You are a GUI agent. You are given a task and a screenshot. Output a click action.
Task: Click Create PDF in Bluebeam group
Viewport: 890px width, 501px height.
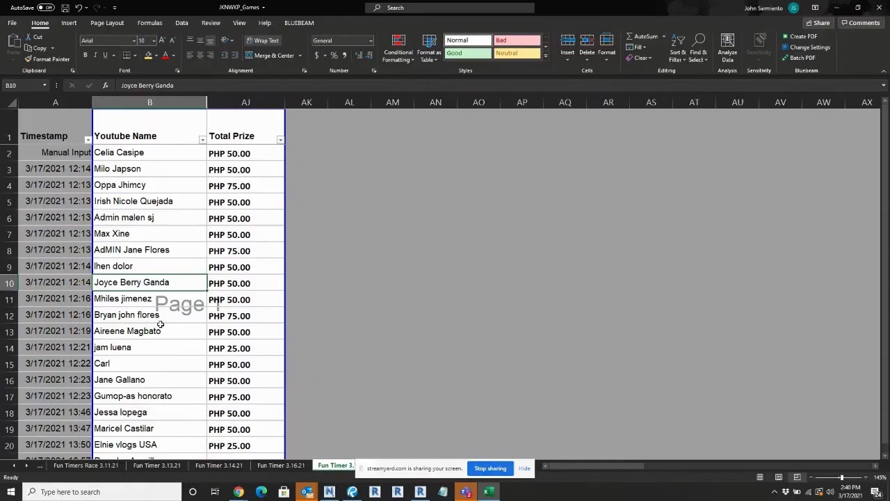(800, 36)
